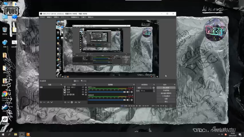The image size is (244, 137).
Task: Open desktop audio settings gear
Action: coord(132,100)
